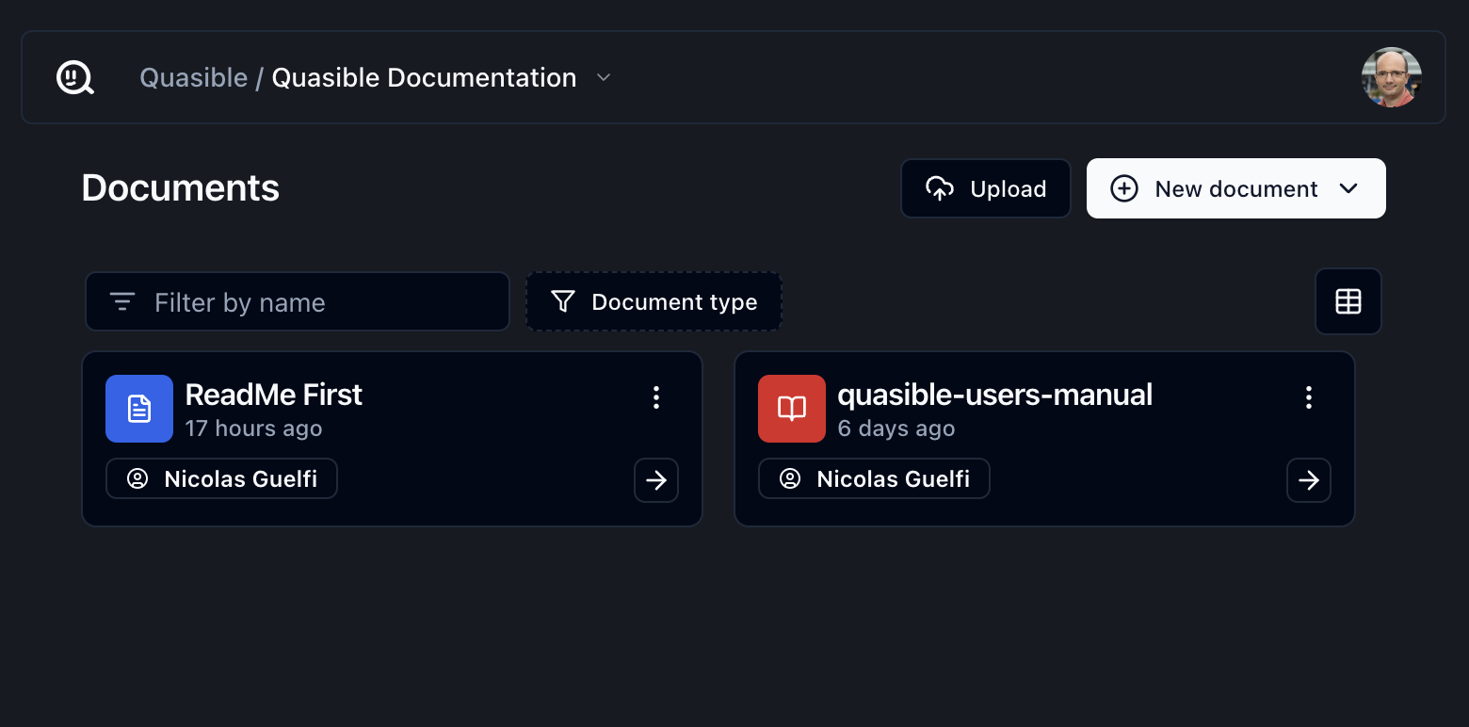Select the ReadMe First document title
Screen dimensions: 1469x727
click(x=273, y=395)
